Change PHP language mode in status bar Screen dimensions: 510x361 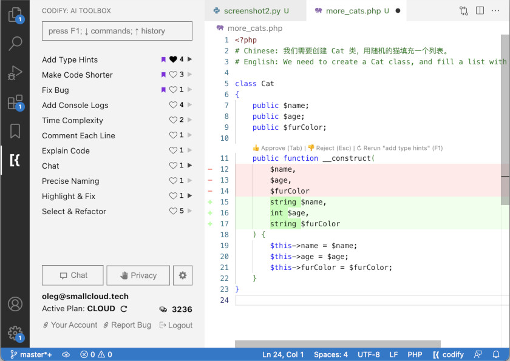tap(415, 354)
